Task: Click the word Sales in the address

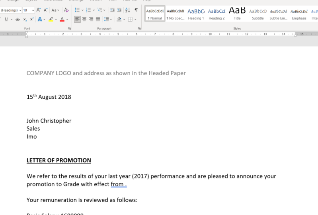Action: 33,129
